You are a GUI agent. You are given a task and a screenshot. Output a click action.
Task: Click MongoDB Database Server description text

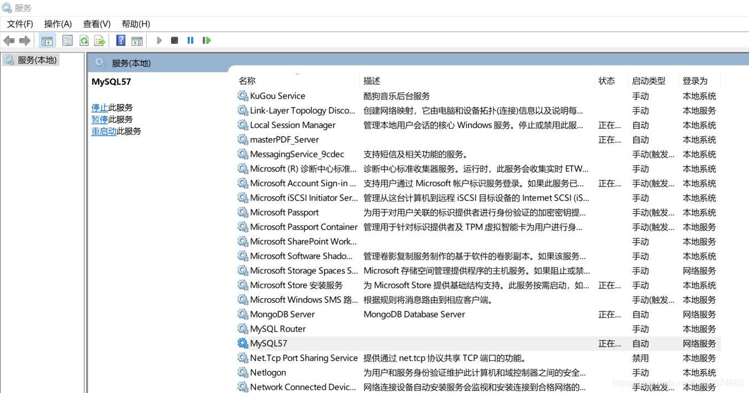[x=414, y=314]
